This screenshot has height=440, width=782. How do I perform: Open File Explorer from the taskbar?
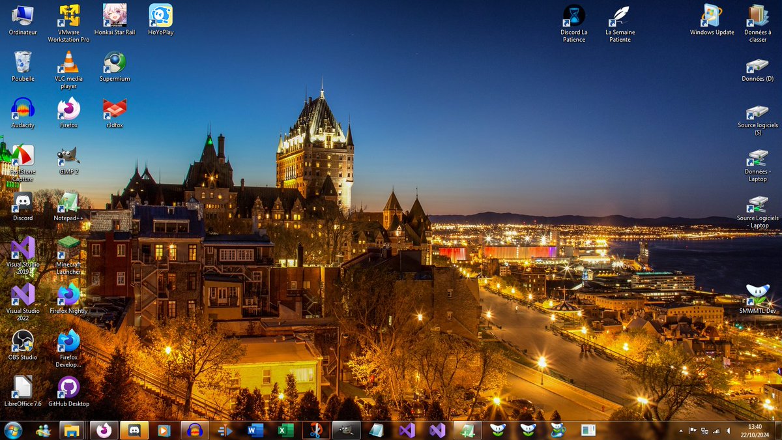(x=72, y=430)
